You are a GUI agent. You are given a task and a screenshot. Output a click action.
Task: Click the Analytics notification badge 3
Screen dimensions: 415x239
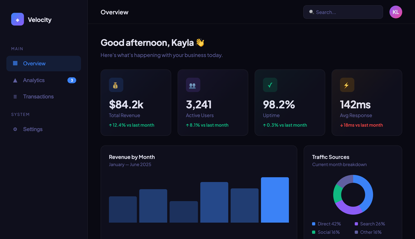click(x=72, y=80)
